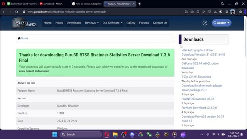
Task: Open the purple Clipchamp taskbar app
Action: click(x=183, y=134)
